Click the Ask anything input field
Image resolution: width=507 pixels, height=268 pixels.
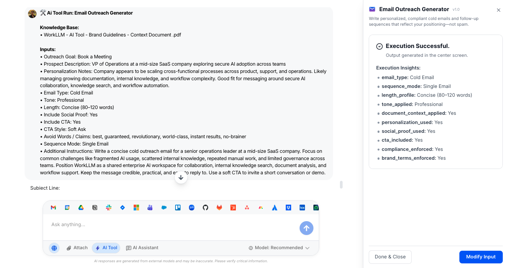173,225
